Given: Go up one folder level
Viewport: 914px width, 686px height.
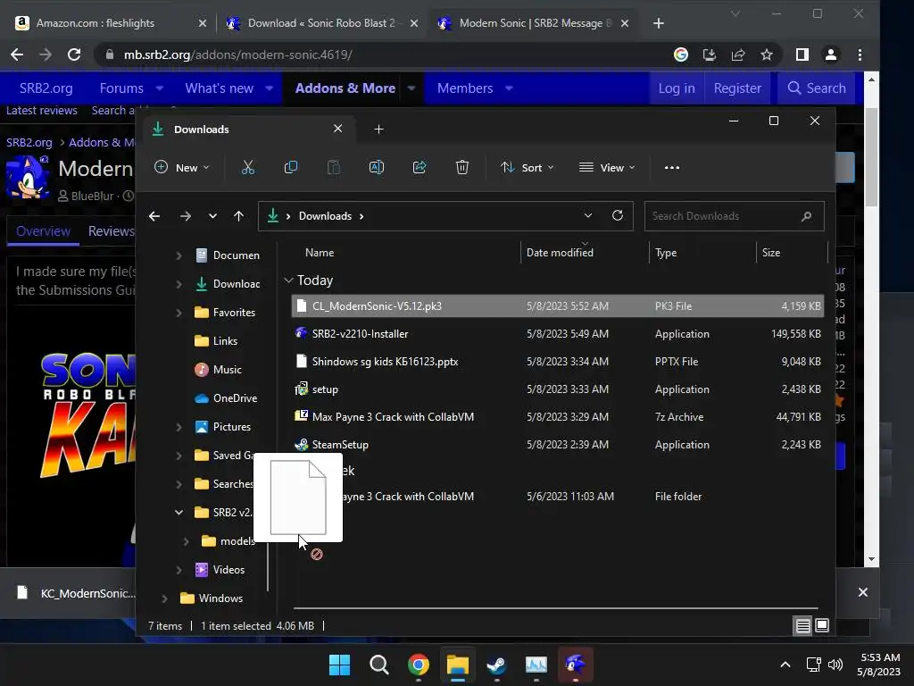Looking at the screenshot, I should (x=238, y=216).
